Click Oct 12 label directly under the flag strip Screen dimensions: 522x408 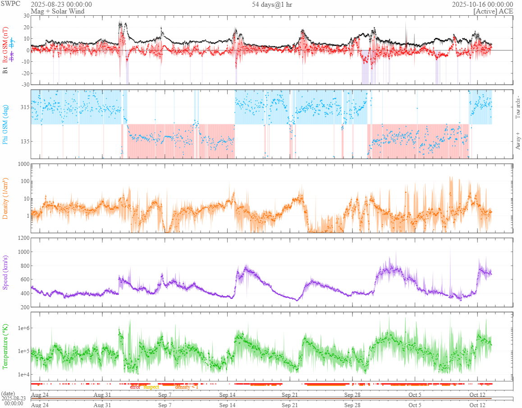pyautogui.click(x=477, y=394)
